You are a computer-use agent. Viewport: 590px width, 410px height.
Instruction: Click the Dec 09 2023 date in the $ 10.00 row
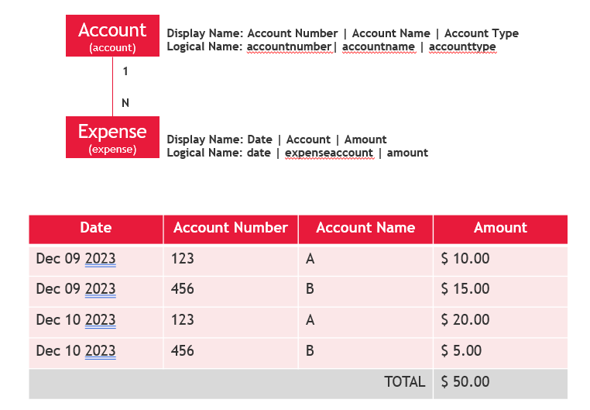click(x=76, y=259)
